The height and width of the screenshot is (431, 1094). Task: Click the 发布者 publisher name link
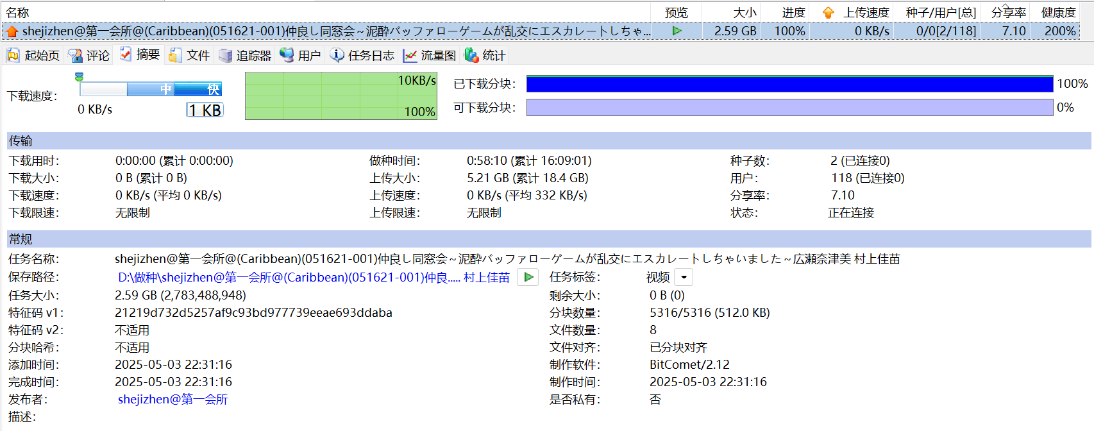pyautogui.click(x=173, y=400)
